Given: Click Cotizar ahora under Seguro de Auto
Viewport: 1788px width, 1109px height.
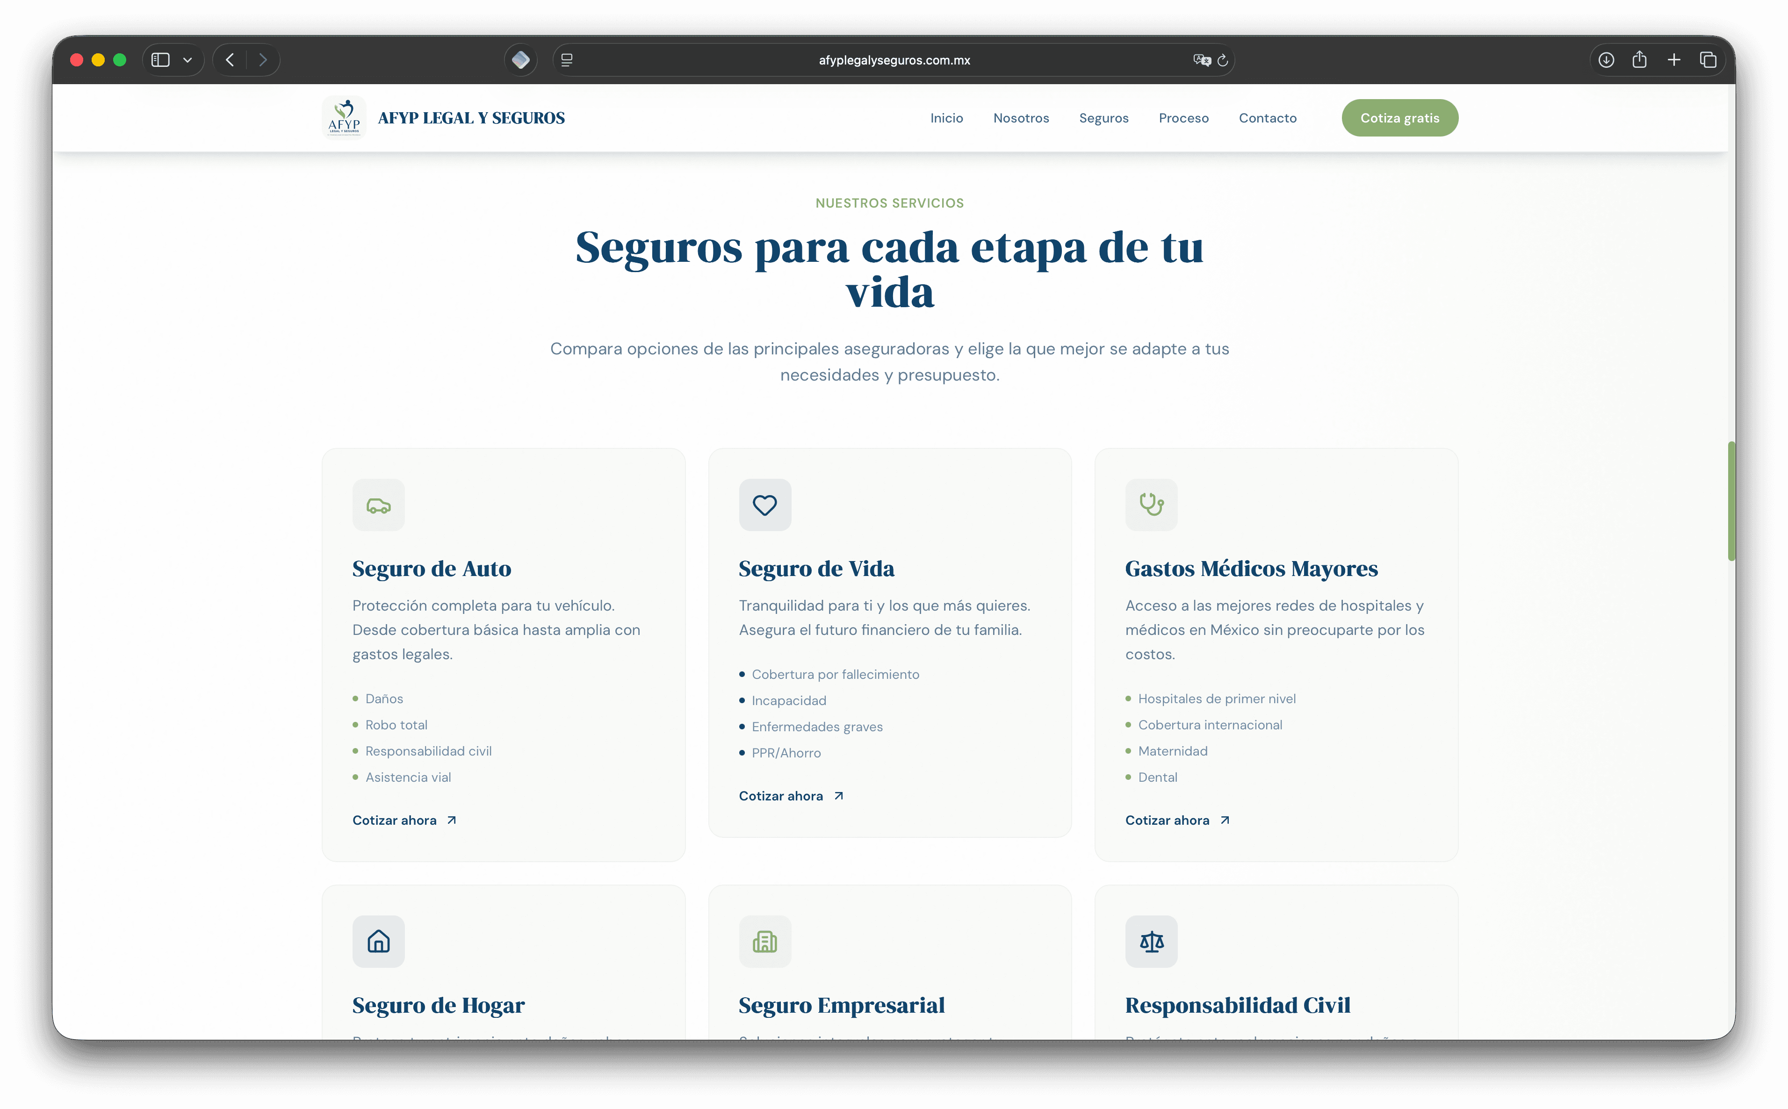Looking at the screenshot, I should (x=404, y=820).
